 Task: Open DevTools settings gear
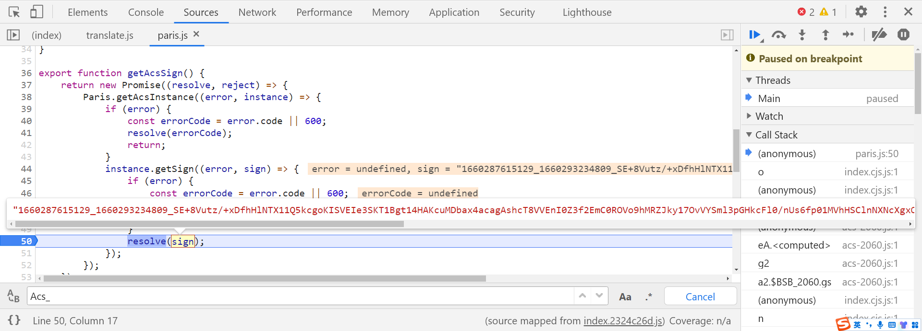(861, 11)
